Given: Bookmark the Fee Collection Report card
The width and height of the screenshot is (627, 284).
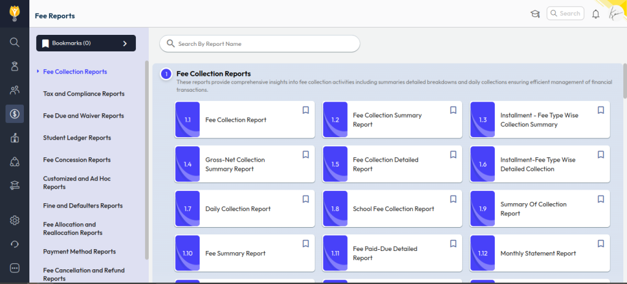Looking at the screenshot, I should 306,110.
